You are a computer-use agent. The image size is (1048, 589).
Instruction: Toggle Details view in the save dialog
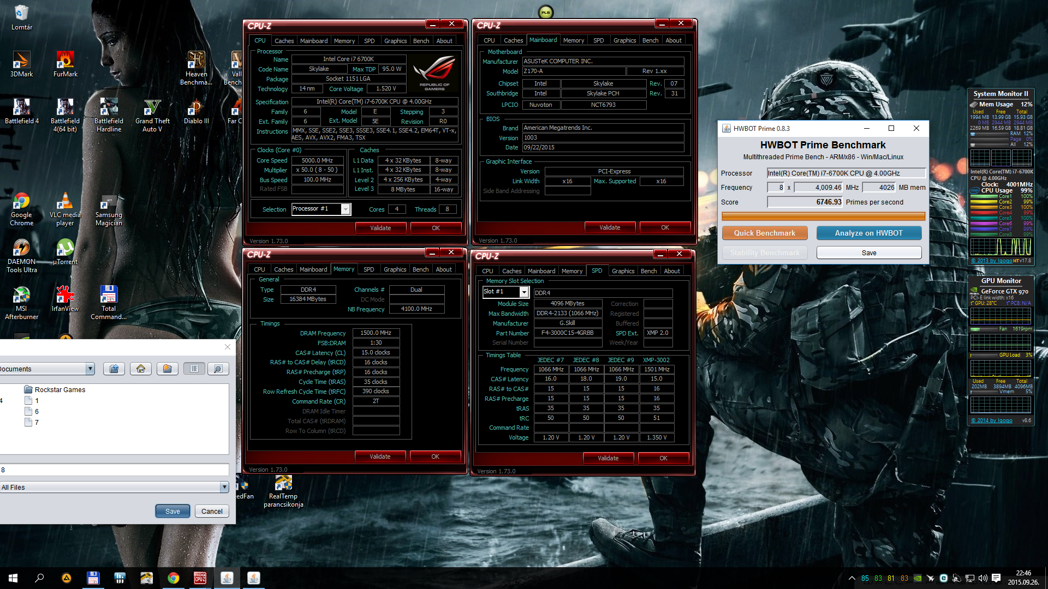[x=218, y=369]
